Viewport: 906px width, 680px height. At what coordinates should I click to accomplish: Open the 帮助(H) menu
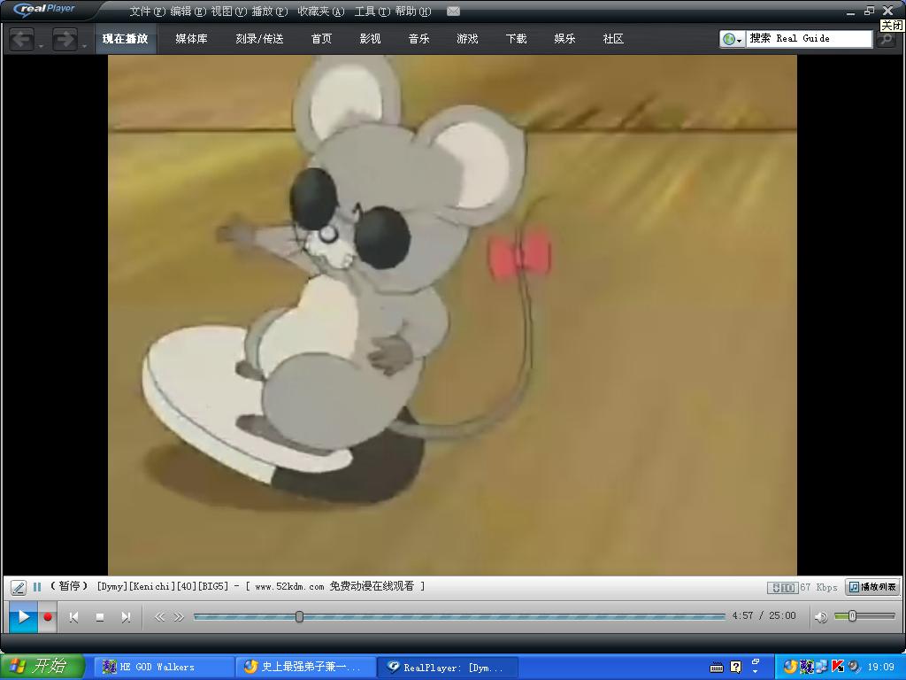413,11
